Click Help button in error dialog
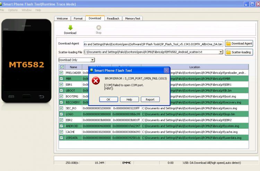The image size is (260, 171). [129, 100]
